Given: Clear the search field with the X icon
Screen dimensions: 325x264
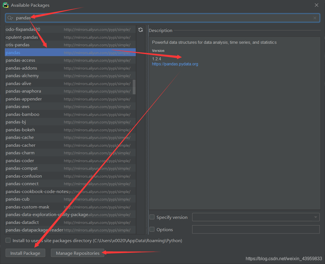Looking at the screenshot, I should pyautogui.click(x=315, y=18).
